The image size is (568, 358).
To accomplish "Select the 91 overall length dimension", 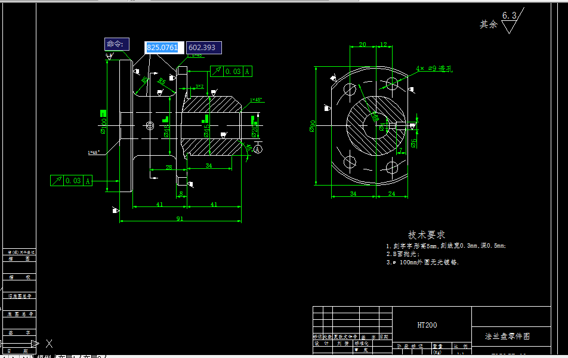I will (x=179, y=219).
